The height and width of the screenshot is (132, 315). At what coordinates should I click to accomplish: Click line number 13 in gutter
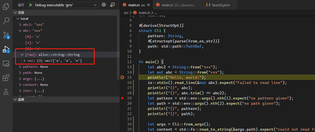pyautogui.click(x=129, y=67)
